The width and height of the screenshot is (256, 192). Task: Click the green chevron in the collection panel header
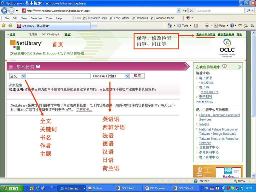pyautogui.click(x=239, y=67)
